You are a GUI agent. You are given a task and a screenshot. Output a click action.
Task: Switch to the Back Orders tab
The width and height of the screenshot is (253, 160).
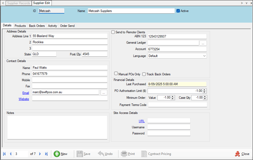[37, 26]
